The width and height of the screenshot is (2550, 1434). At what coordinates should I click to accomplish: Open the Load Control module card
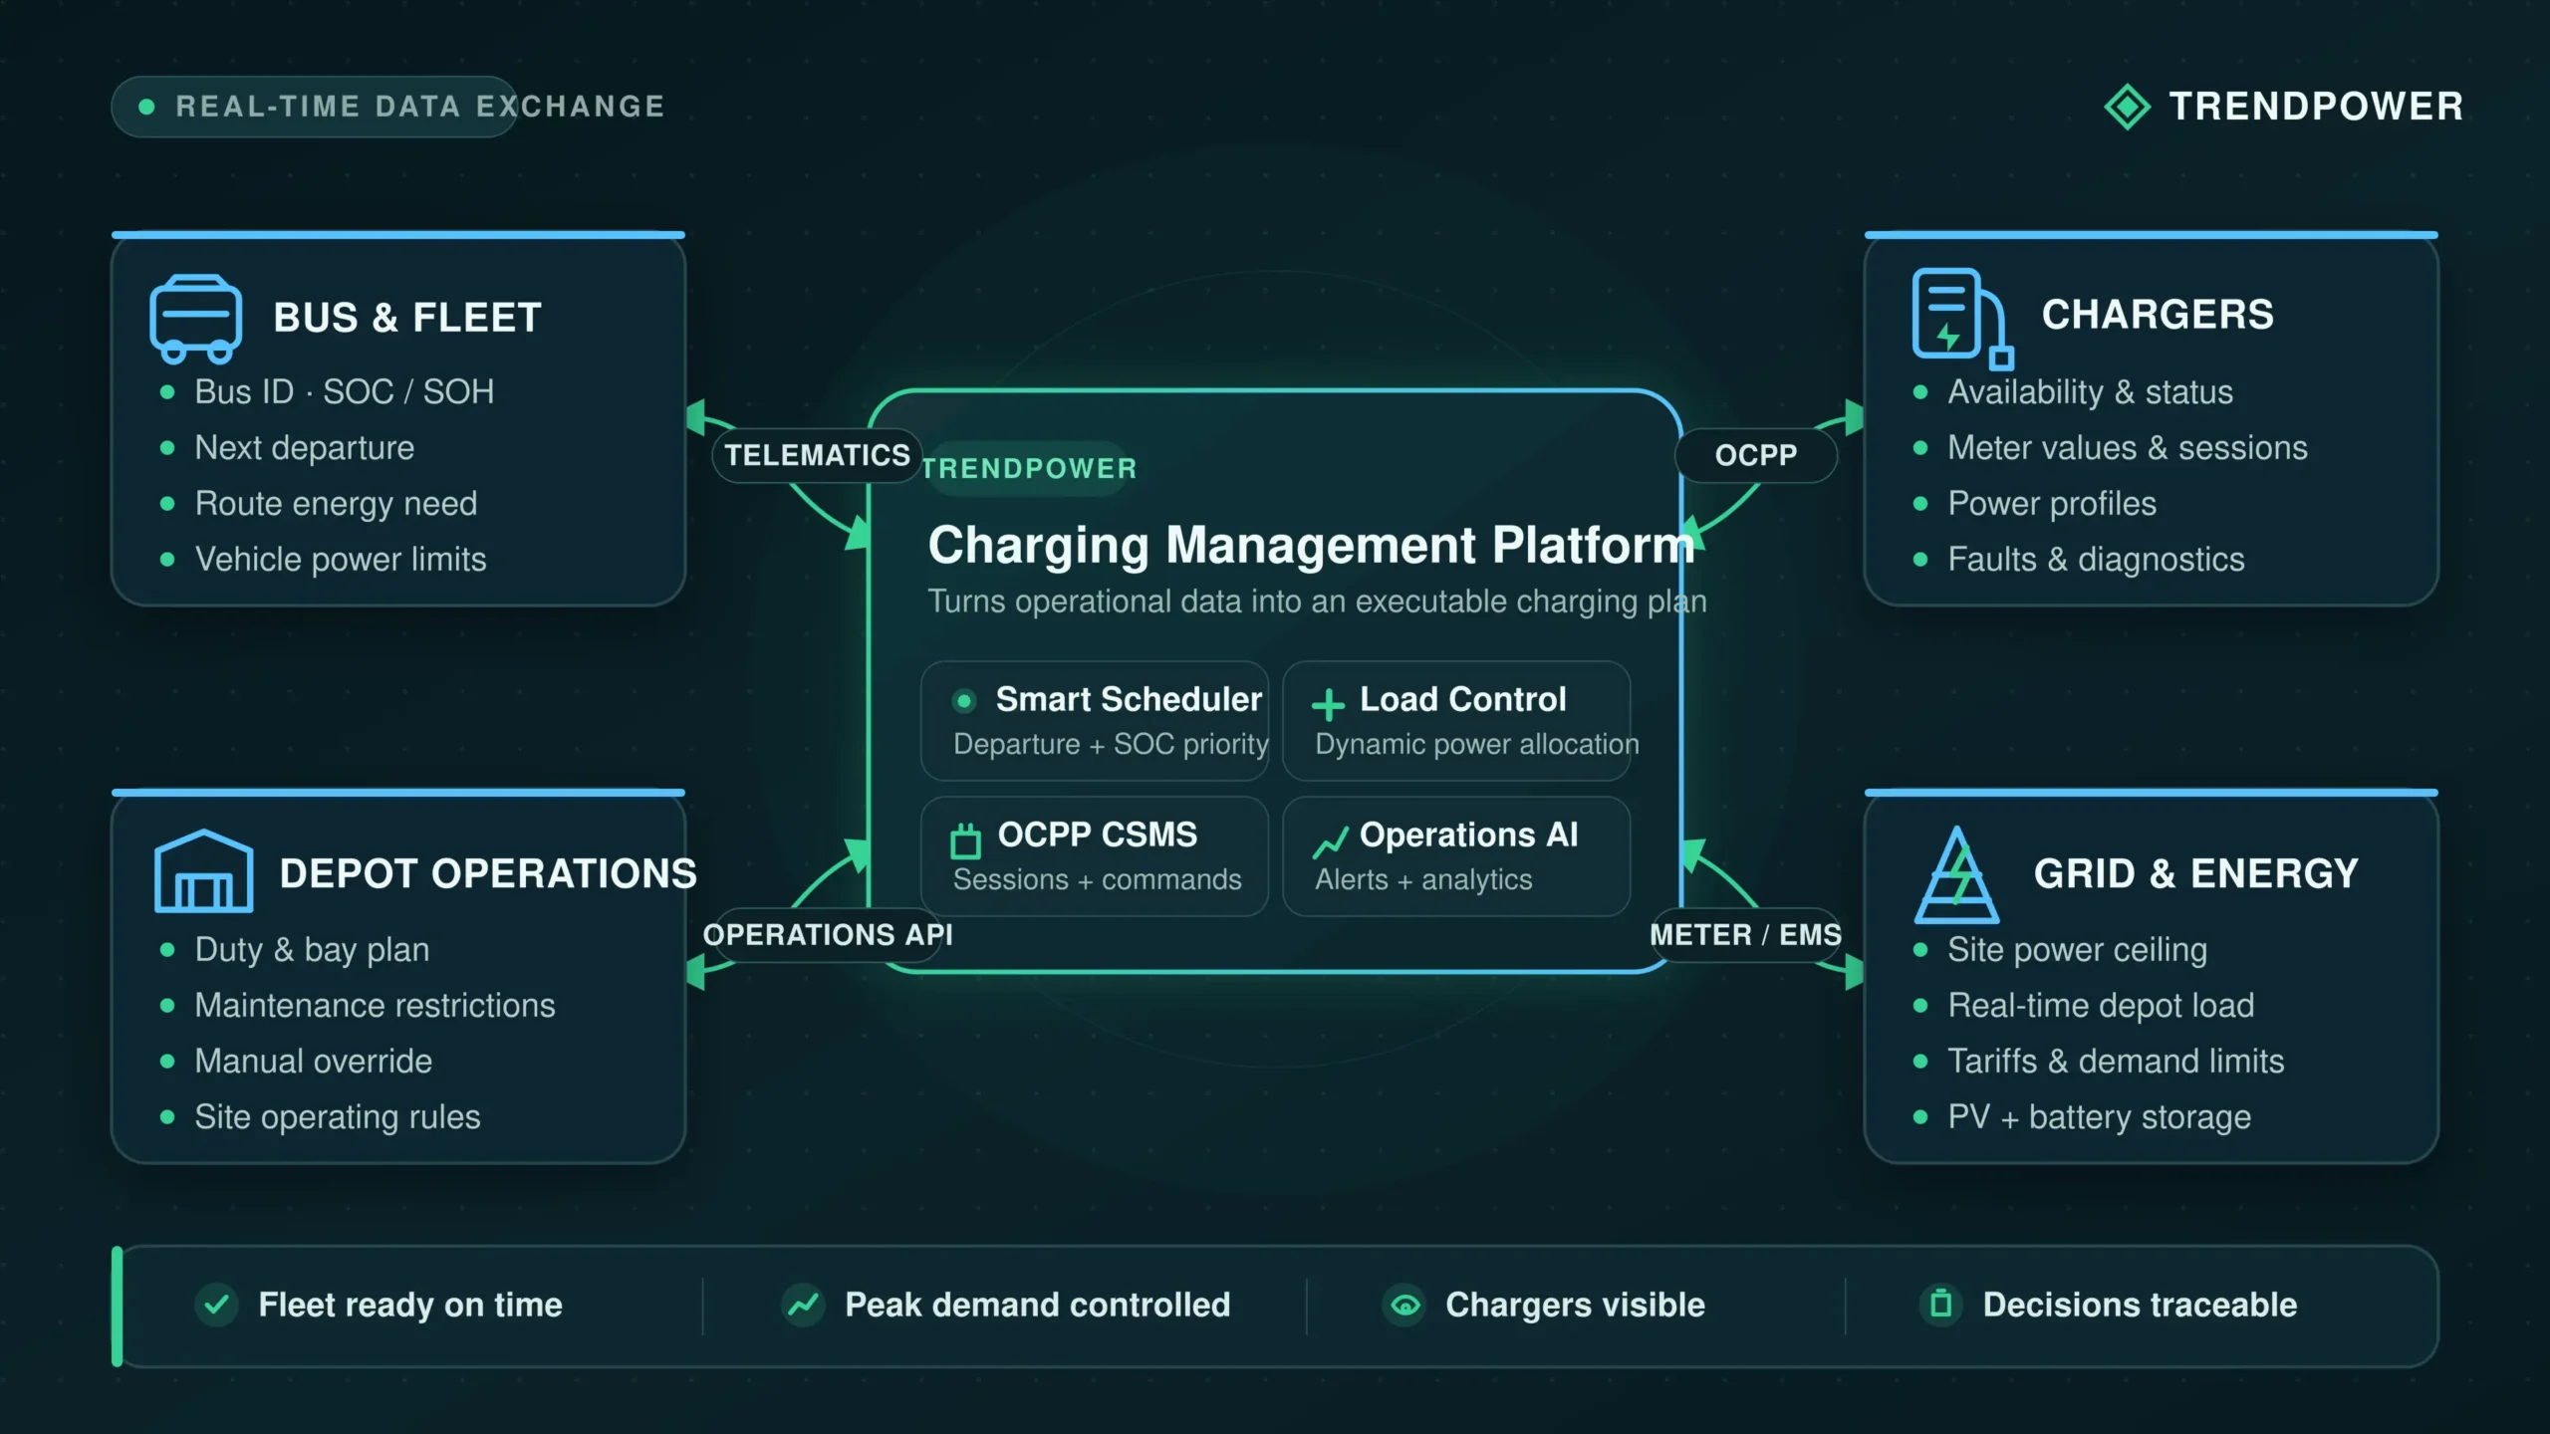[1456, 721]
